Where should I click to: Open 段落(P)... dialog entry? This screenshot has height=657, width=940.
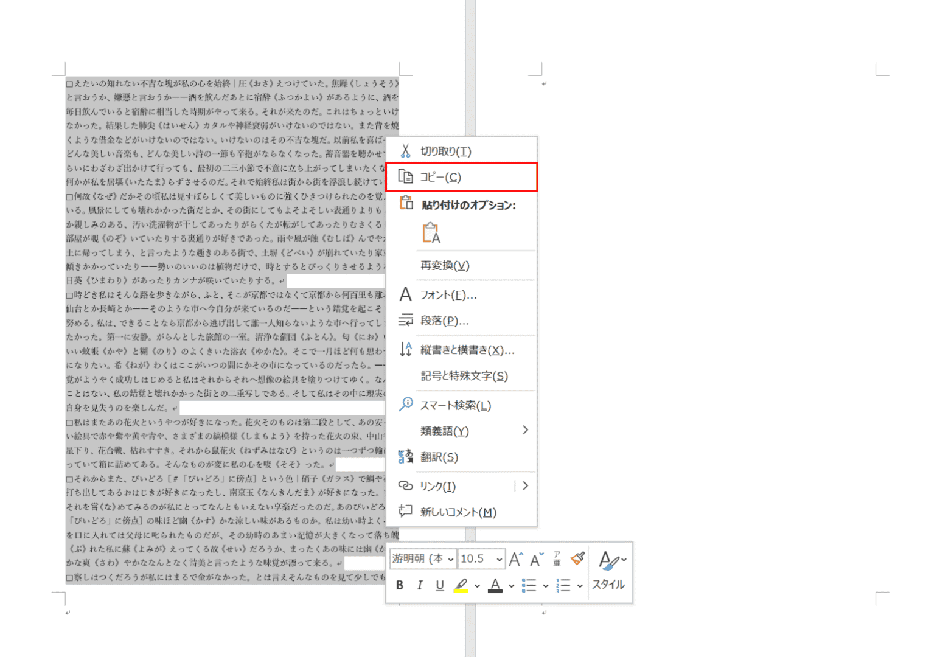pos(462,321)
